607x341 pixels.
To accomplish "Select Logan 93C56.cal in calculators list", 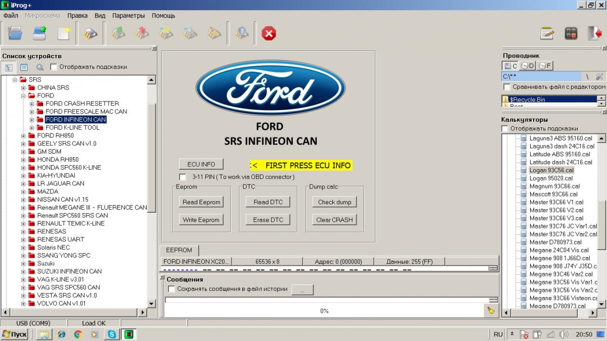I will (x=551, y=170).
